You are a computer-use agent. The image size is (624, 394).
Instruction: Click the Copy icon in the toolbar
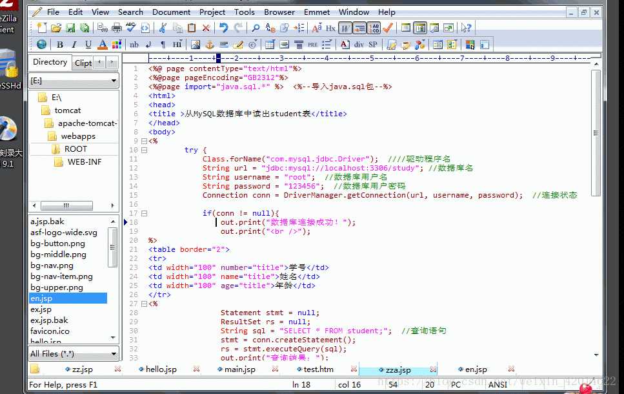[x=177, y=28]
